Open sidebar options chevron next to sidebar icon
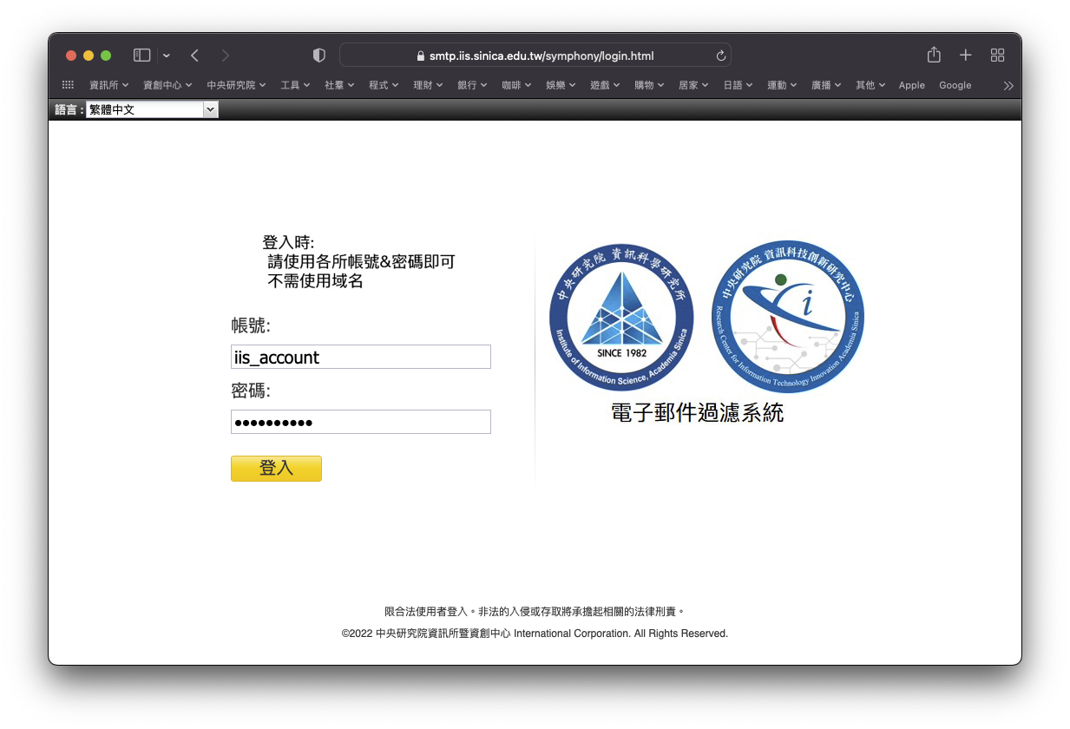The width and height of the screenshot is (1070, 729). 166,56
